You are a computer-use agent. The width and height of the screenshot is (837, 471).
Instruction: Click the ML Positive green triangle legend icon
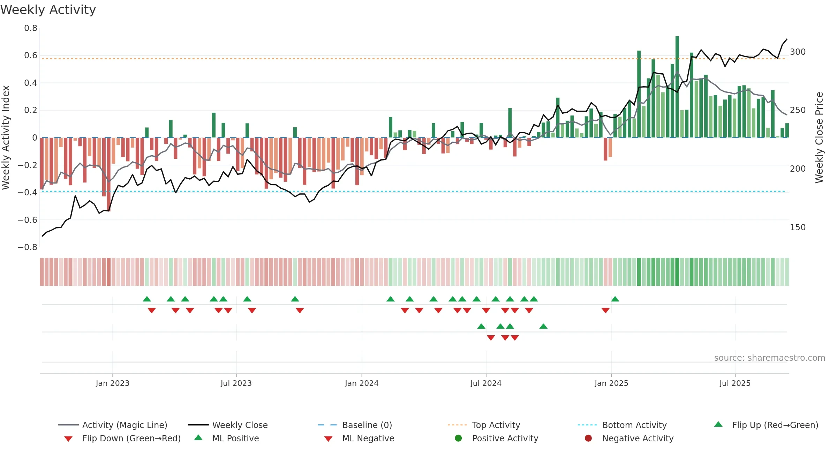198,438
